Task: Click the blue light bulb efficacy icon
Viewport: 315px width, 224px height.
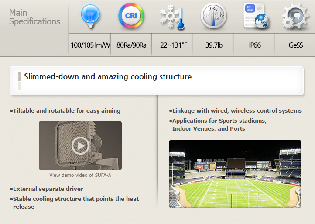Action: click(x=90, y=17)
